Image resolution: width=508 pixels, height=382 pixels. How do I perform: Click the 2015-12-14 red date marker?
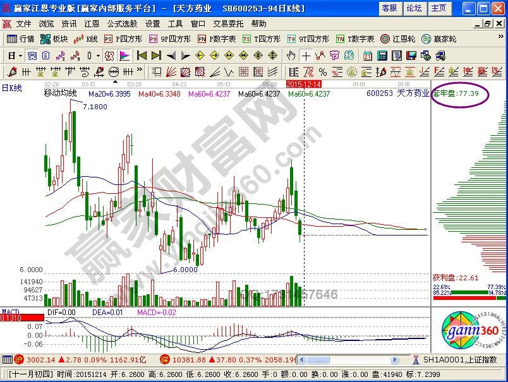304,83
